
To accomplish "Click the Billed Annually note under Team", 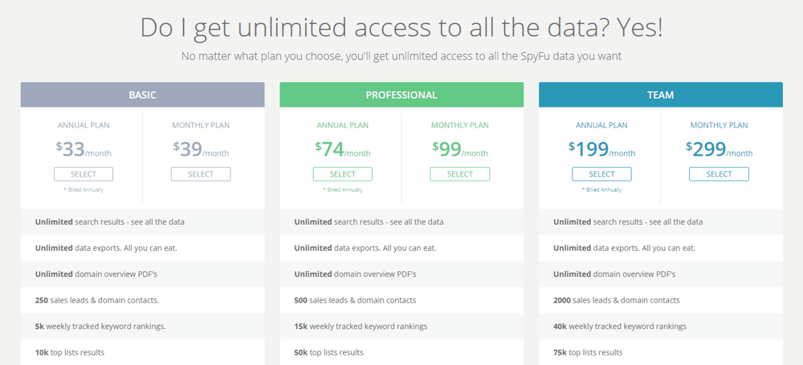I will click(x=601, y=190).
